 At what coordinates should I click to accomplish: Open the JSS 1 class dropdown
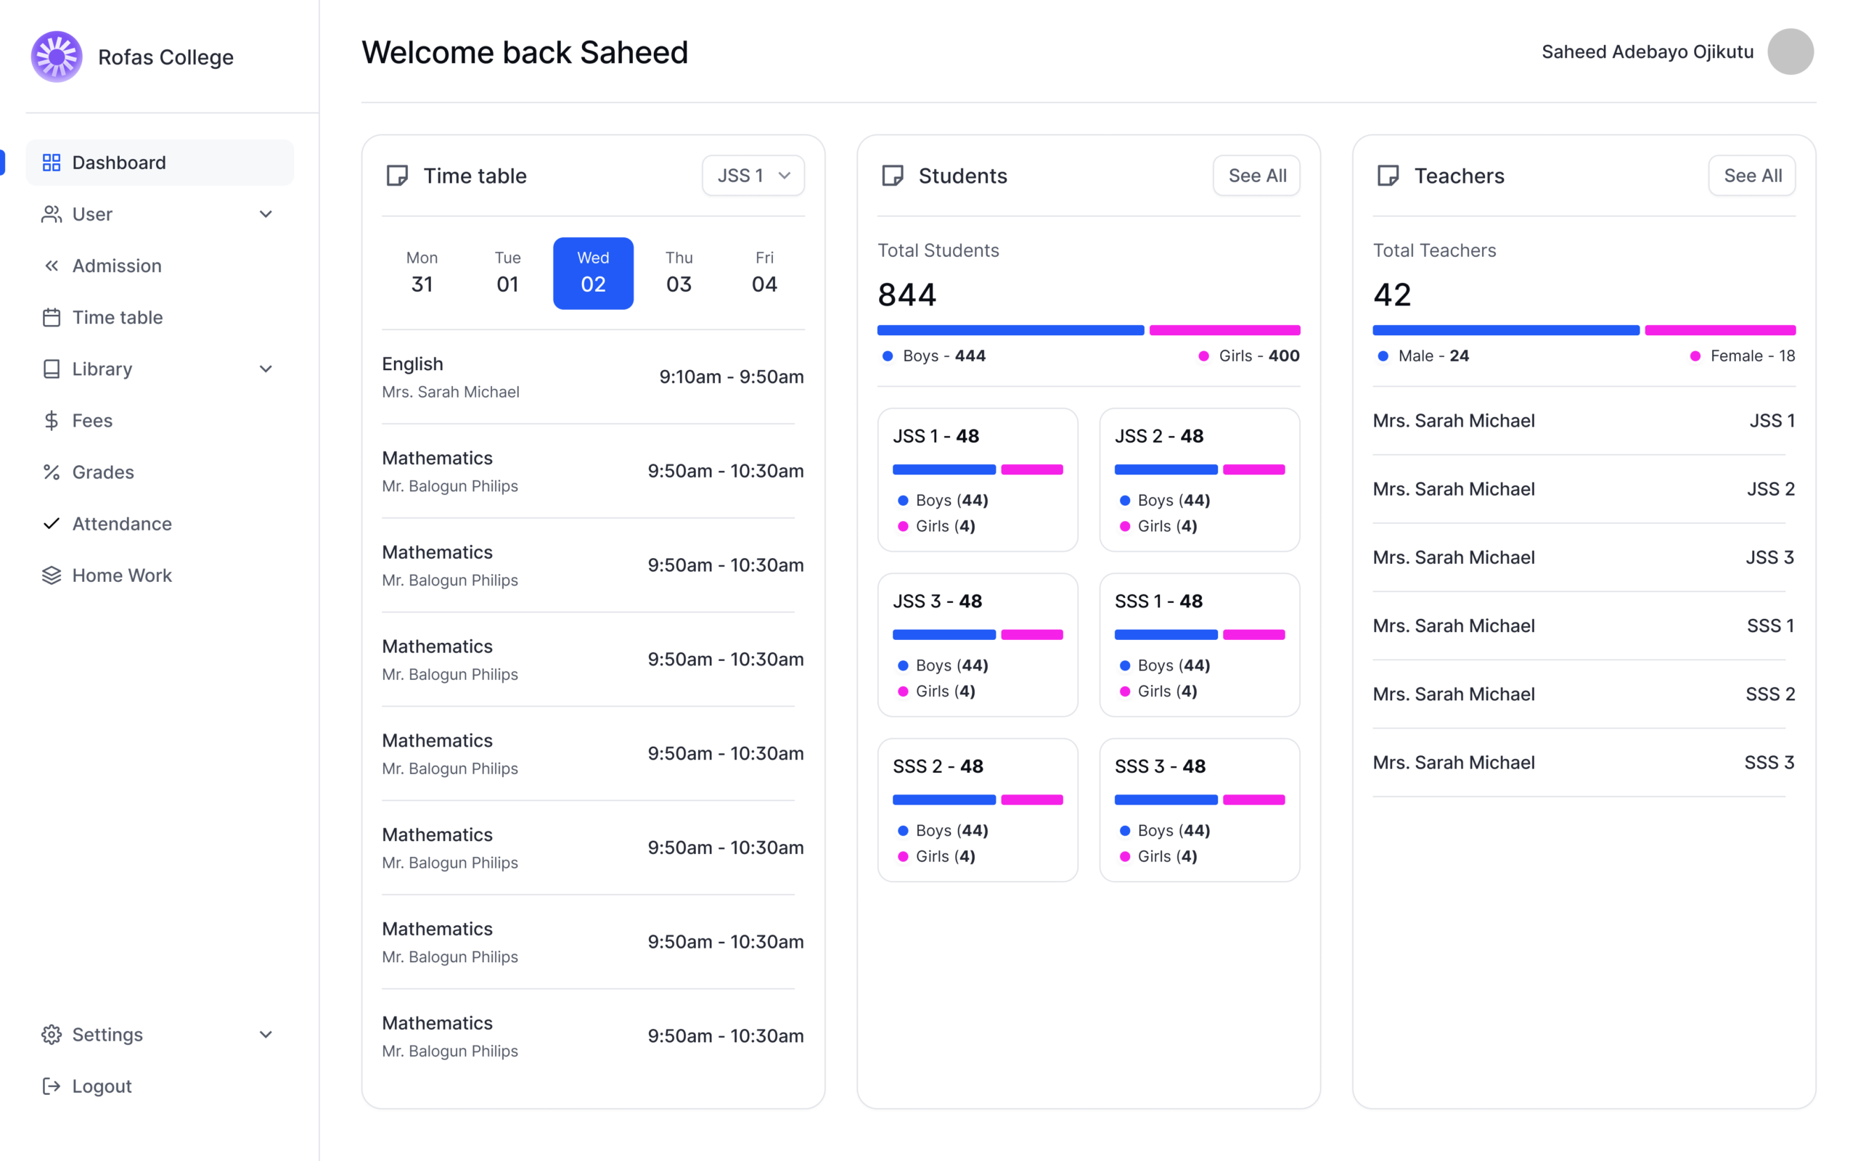tap(753, 176)
